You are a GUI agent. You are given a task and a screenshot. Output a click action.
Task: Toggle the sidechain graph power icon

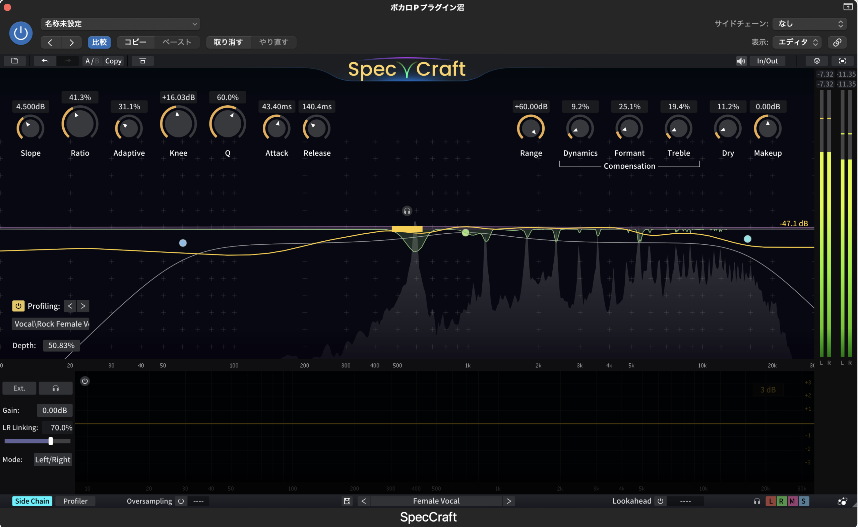(85, 381)
